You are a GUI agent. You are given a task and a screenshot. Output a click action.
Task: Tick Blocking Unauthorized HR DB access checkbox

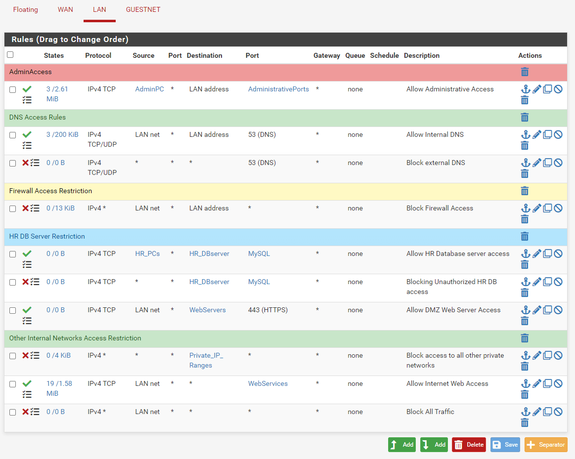tap(12, 283)
